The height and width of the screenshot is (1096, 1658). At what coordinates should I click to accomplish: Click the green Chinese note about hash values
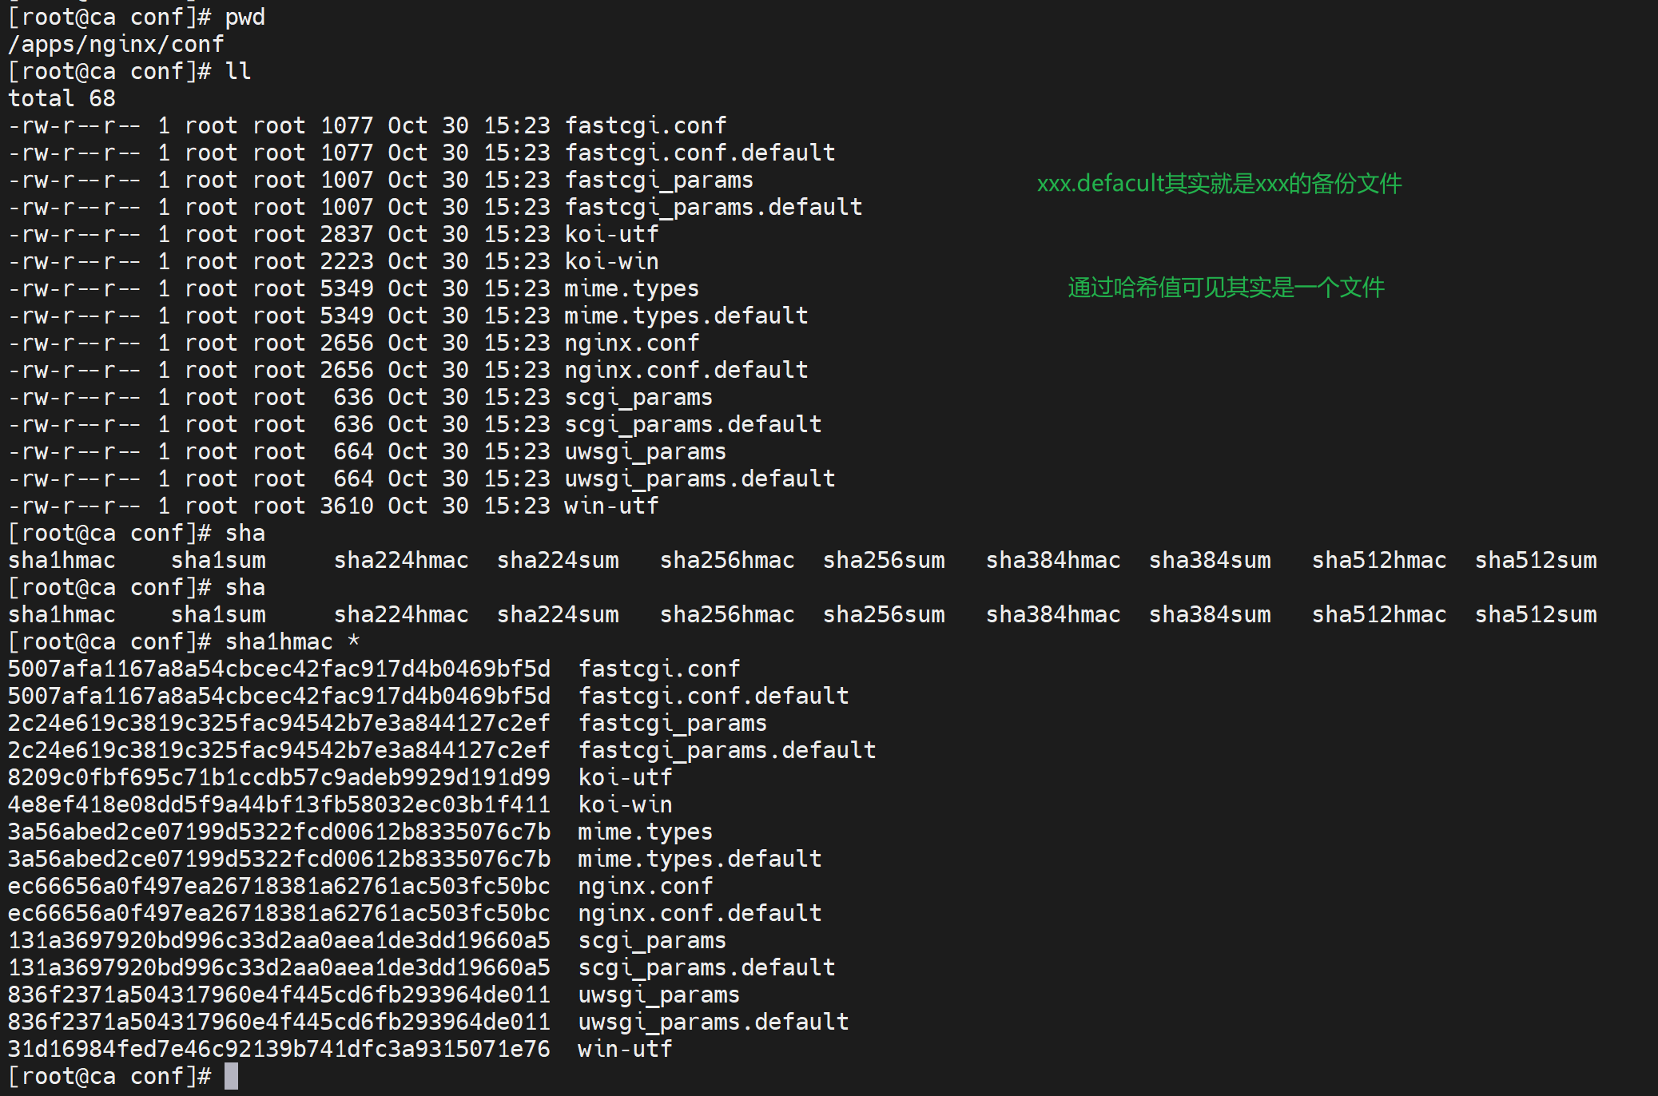click(x=1225, y=288)
